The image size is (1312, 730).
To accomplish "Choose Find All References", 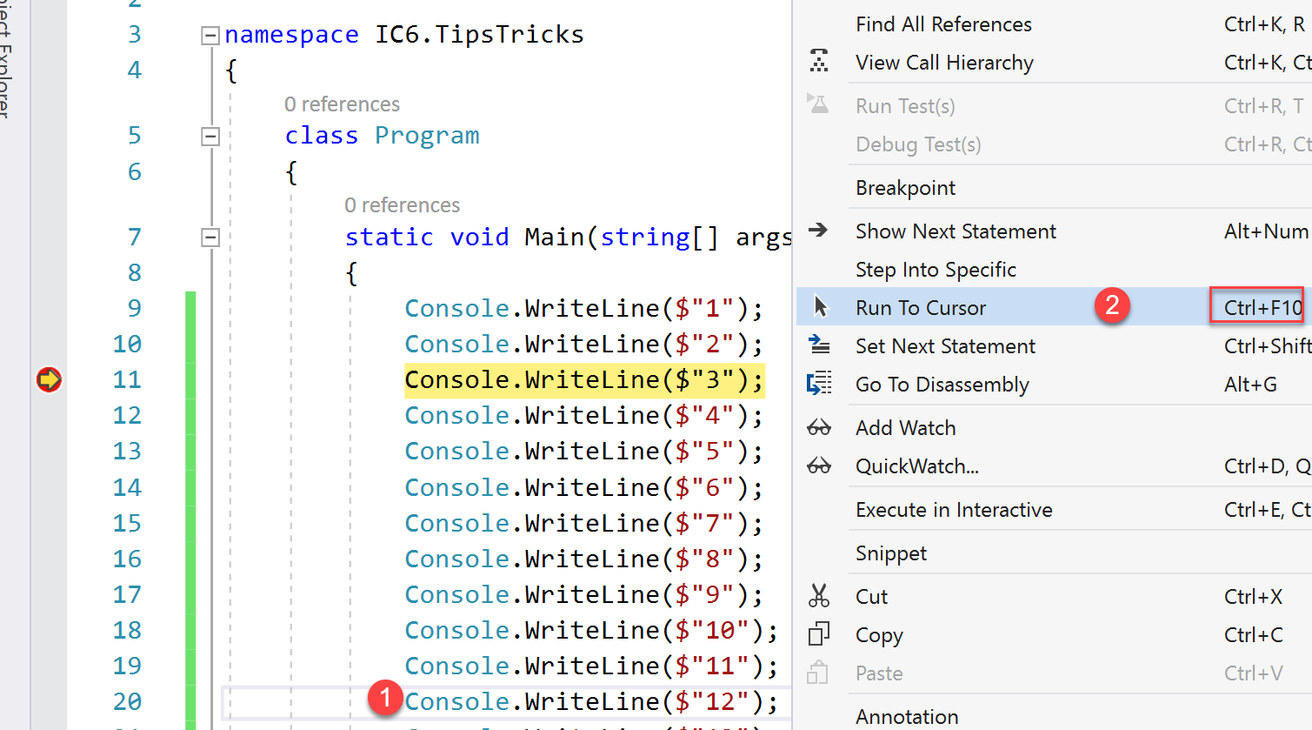I will pos(943,24).
